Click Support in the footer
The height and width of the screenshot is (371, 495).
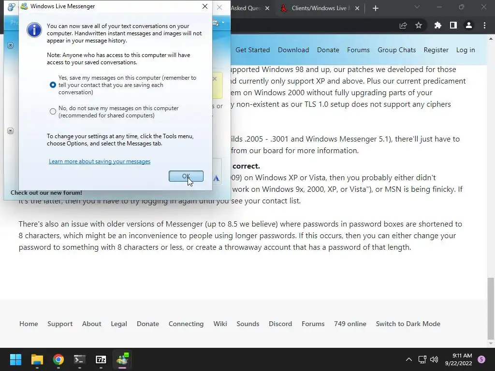pos(60,324)
